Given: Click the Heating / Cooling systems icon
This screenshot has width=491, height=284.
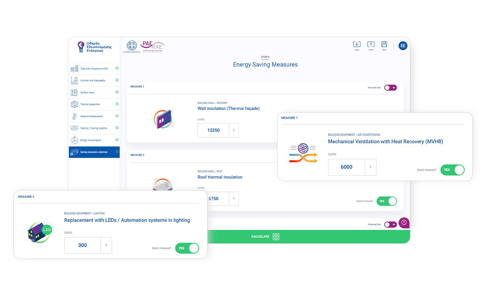Looking at the screenshot, I should [x=74, y=128].
